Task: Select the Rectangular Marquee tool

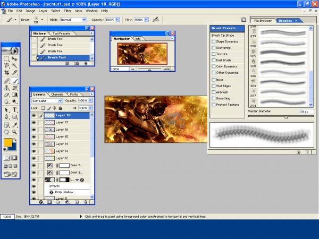Action: click(x=6, y=59)
